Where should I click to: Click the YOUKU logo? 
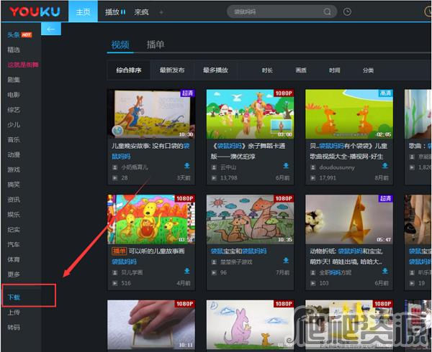tap(35, 11)
